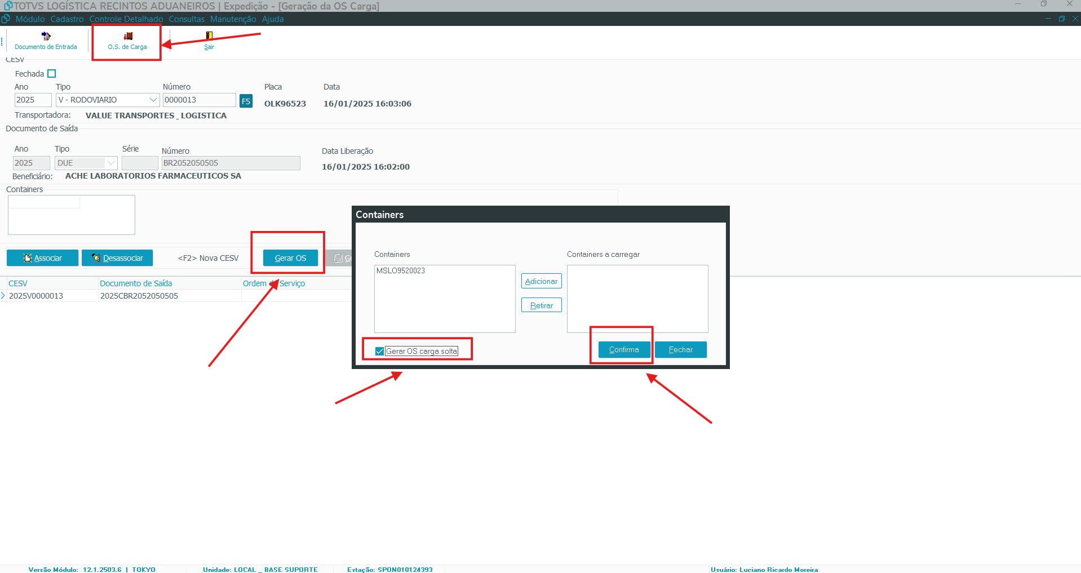Click the Gerar OS button
1081x573 pixels.
tap(290, 258)
